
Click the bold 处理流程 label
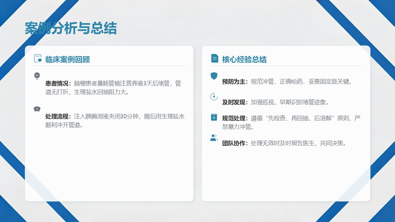[58, 117]
